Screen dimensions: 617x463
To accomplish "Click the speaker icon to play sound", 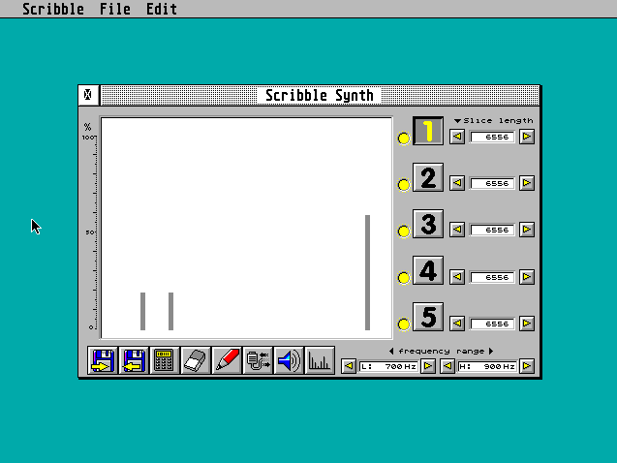I will 289,361.
